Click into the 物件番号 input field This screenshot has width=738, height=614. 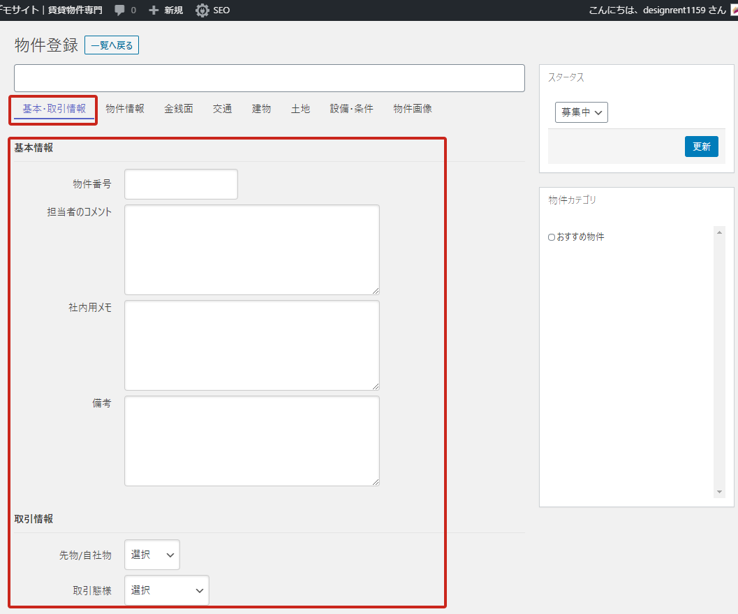point(181,184)
